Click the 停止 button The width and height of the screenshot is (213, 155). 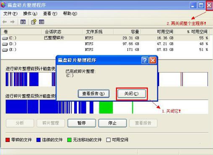pos(112,123)
